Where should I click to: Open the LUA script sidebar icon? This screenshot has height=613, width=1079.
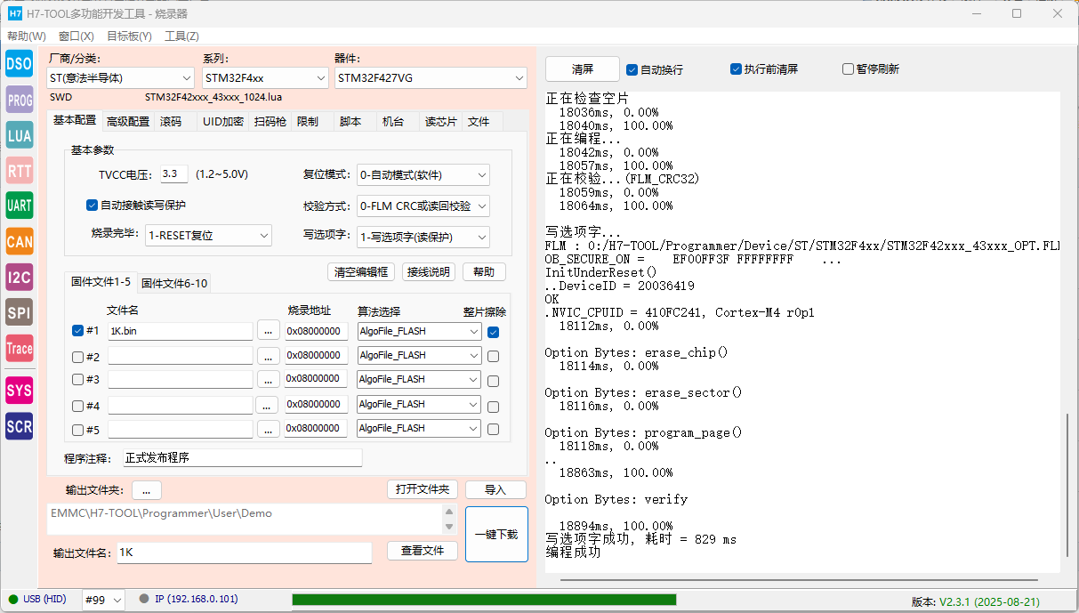19,135
